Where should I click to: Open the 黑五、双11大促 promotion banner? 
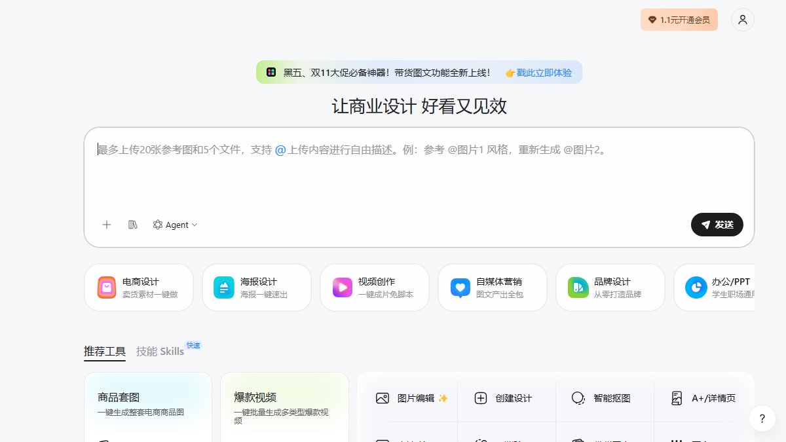(x=419, y=72)
